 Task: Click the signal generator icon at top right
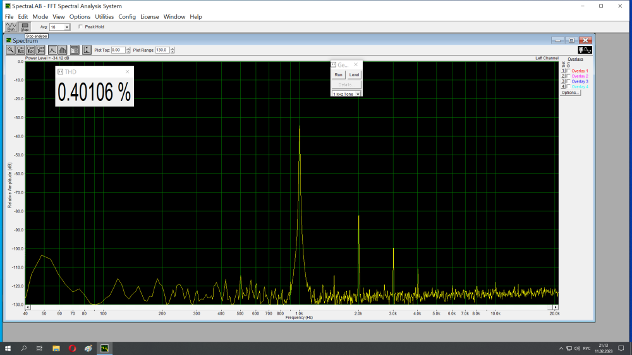click(x=585, y=50)
